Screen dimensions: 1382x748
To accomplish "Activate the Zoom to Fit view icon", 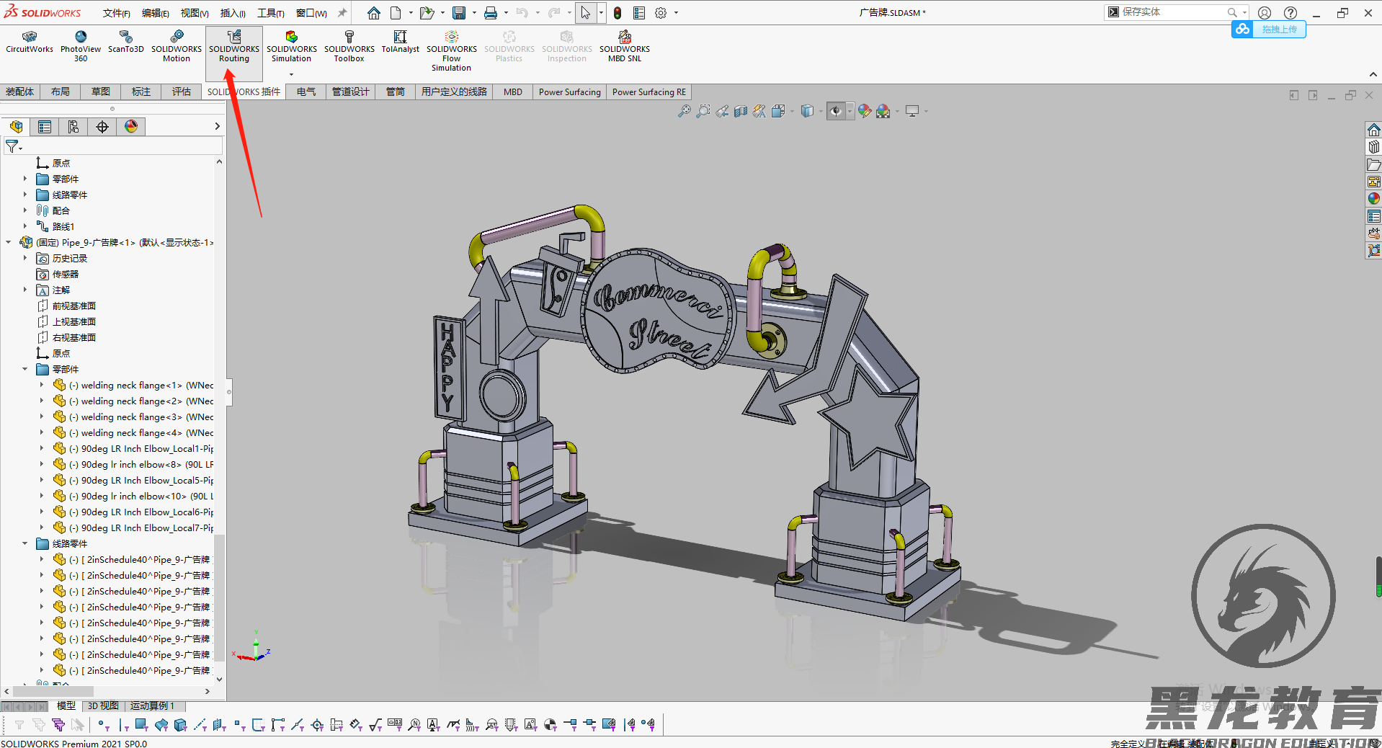I will click(x=684, y=111).
